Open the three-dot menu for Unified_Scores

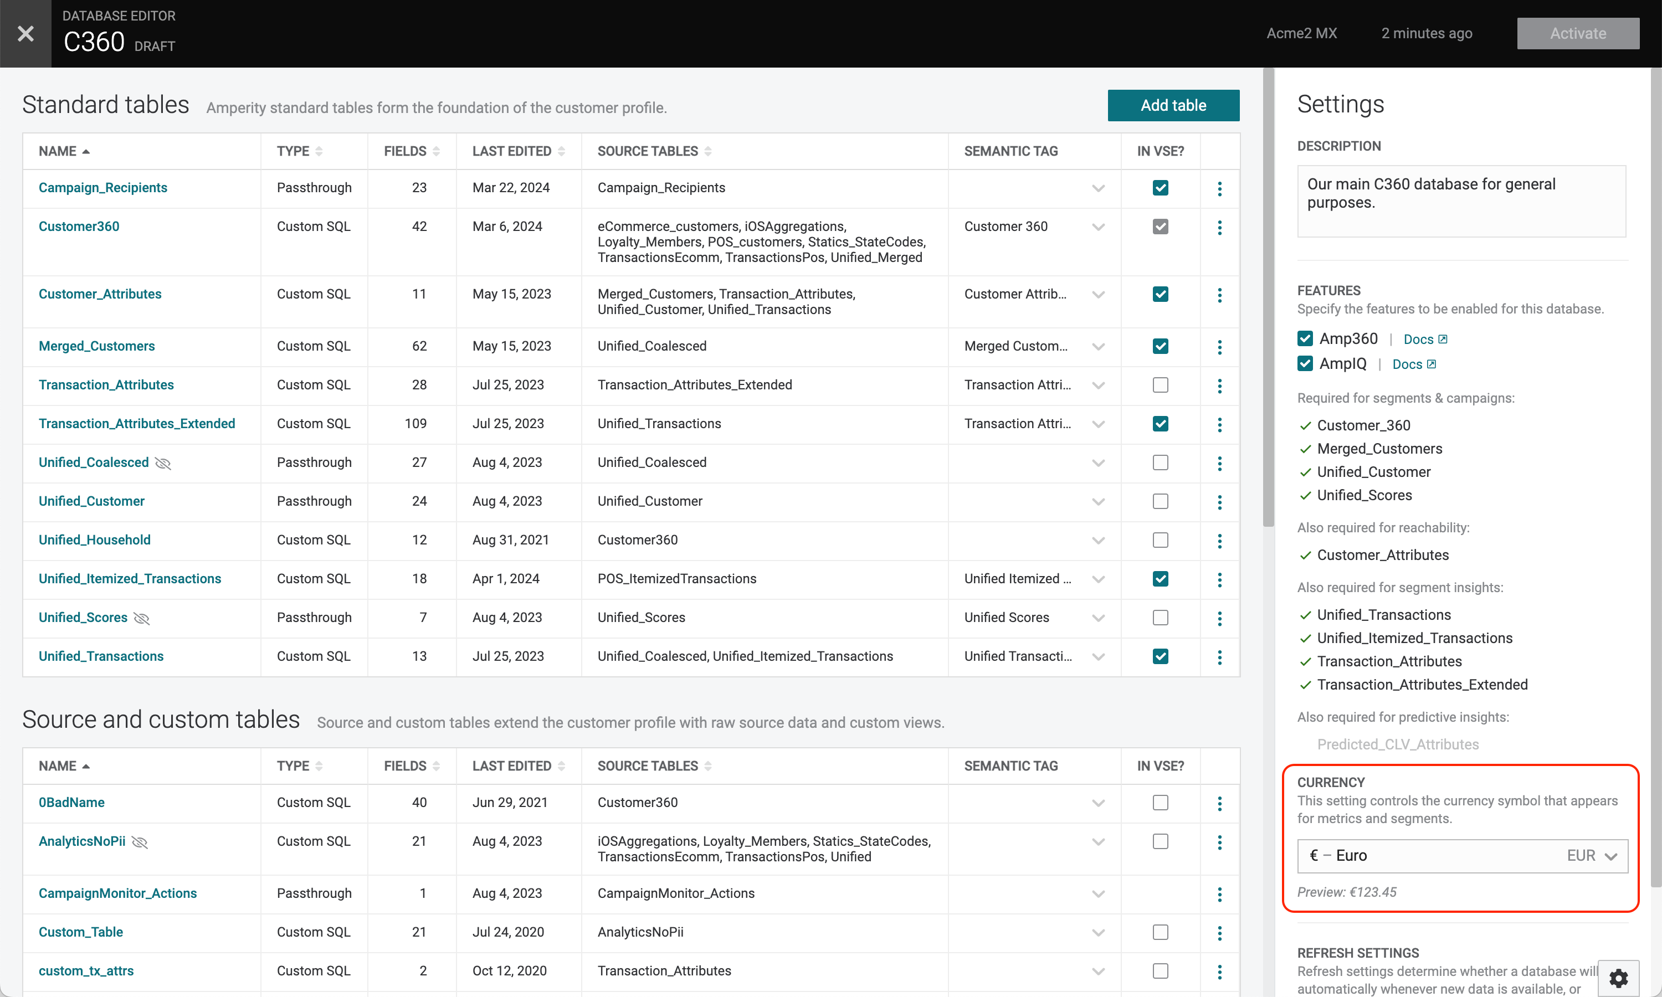point(1219,618)
